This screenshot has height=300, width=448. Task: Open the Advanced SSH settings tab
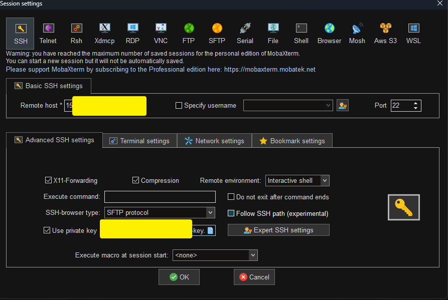click(54, 140)
